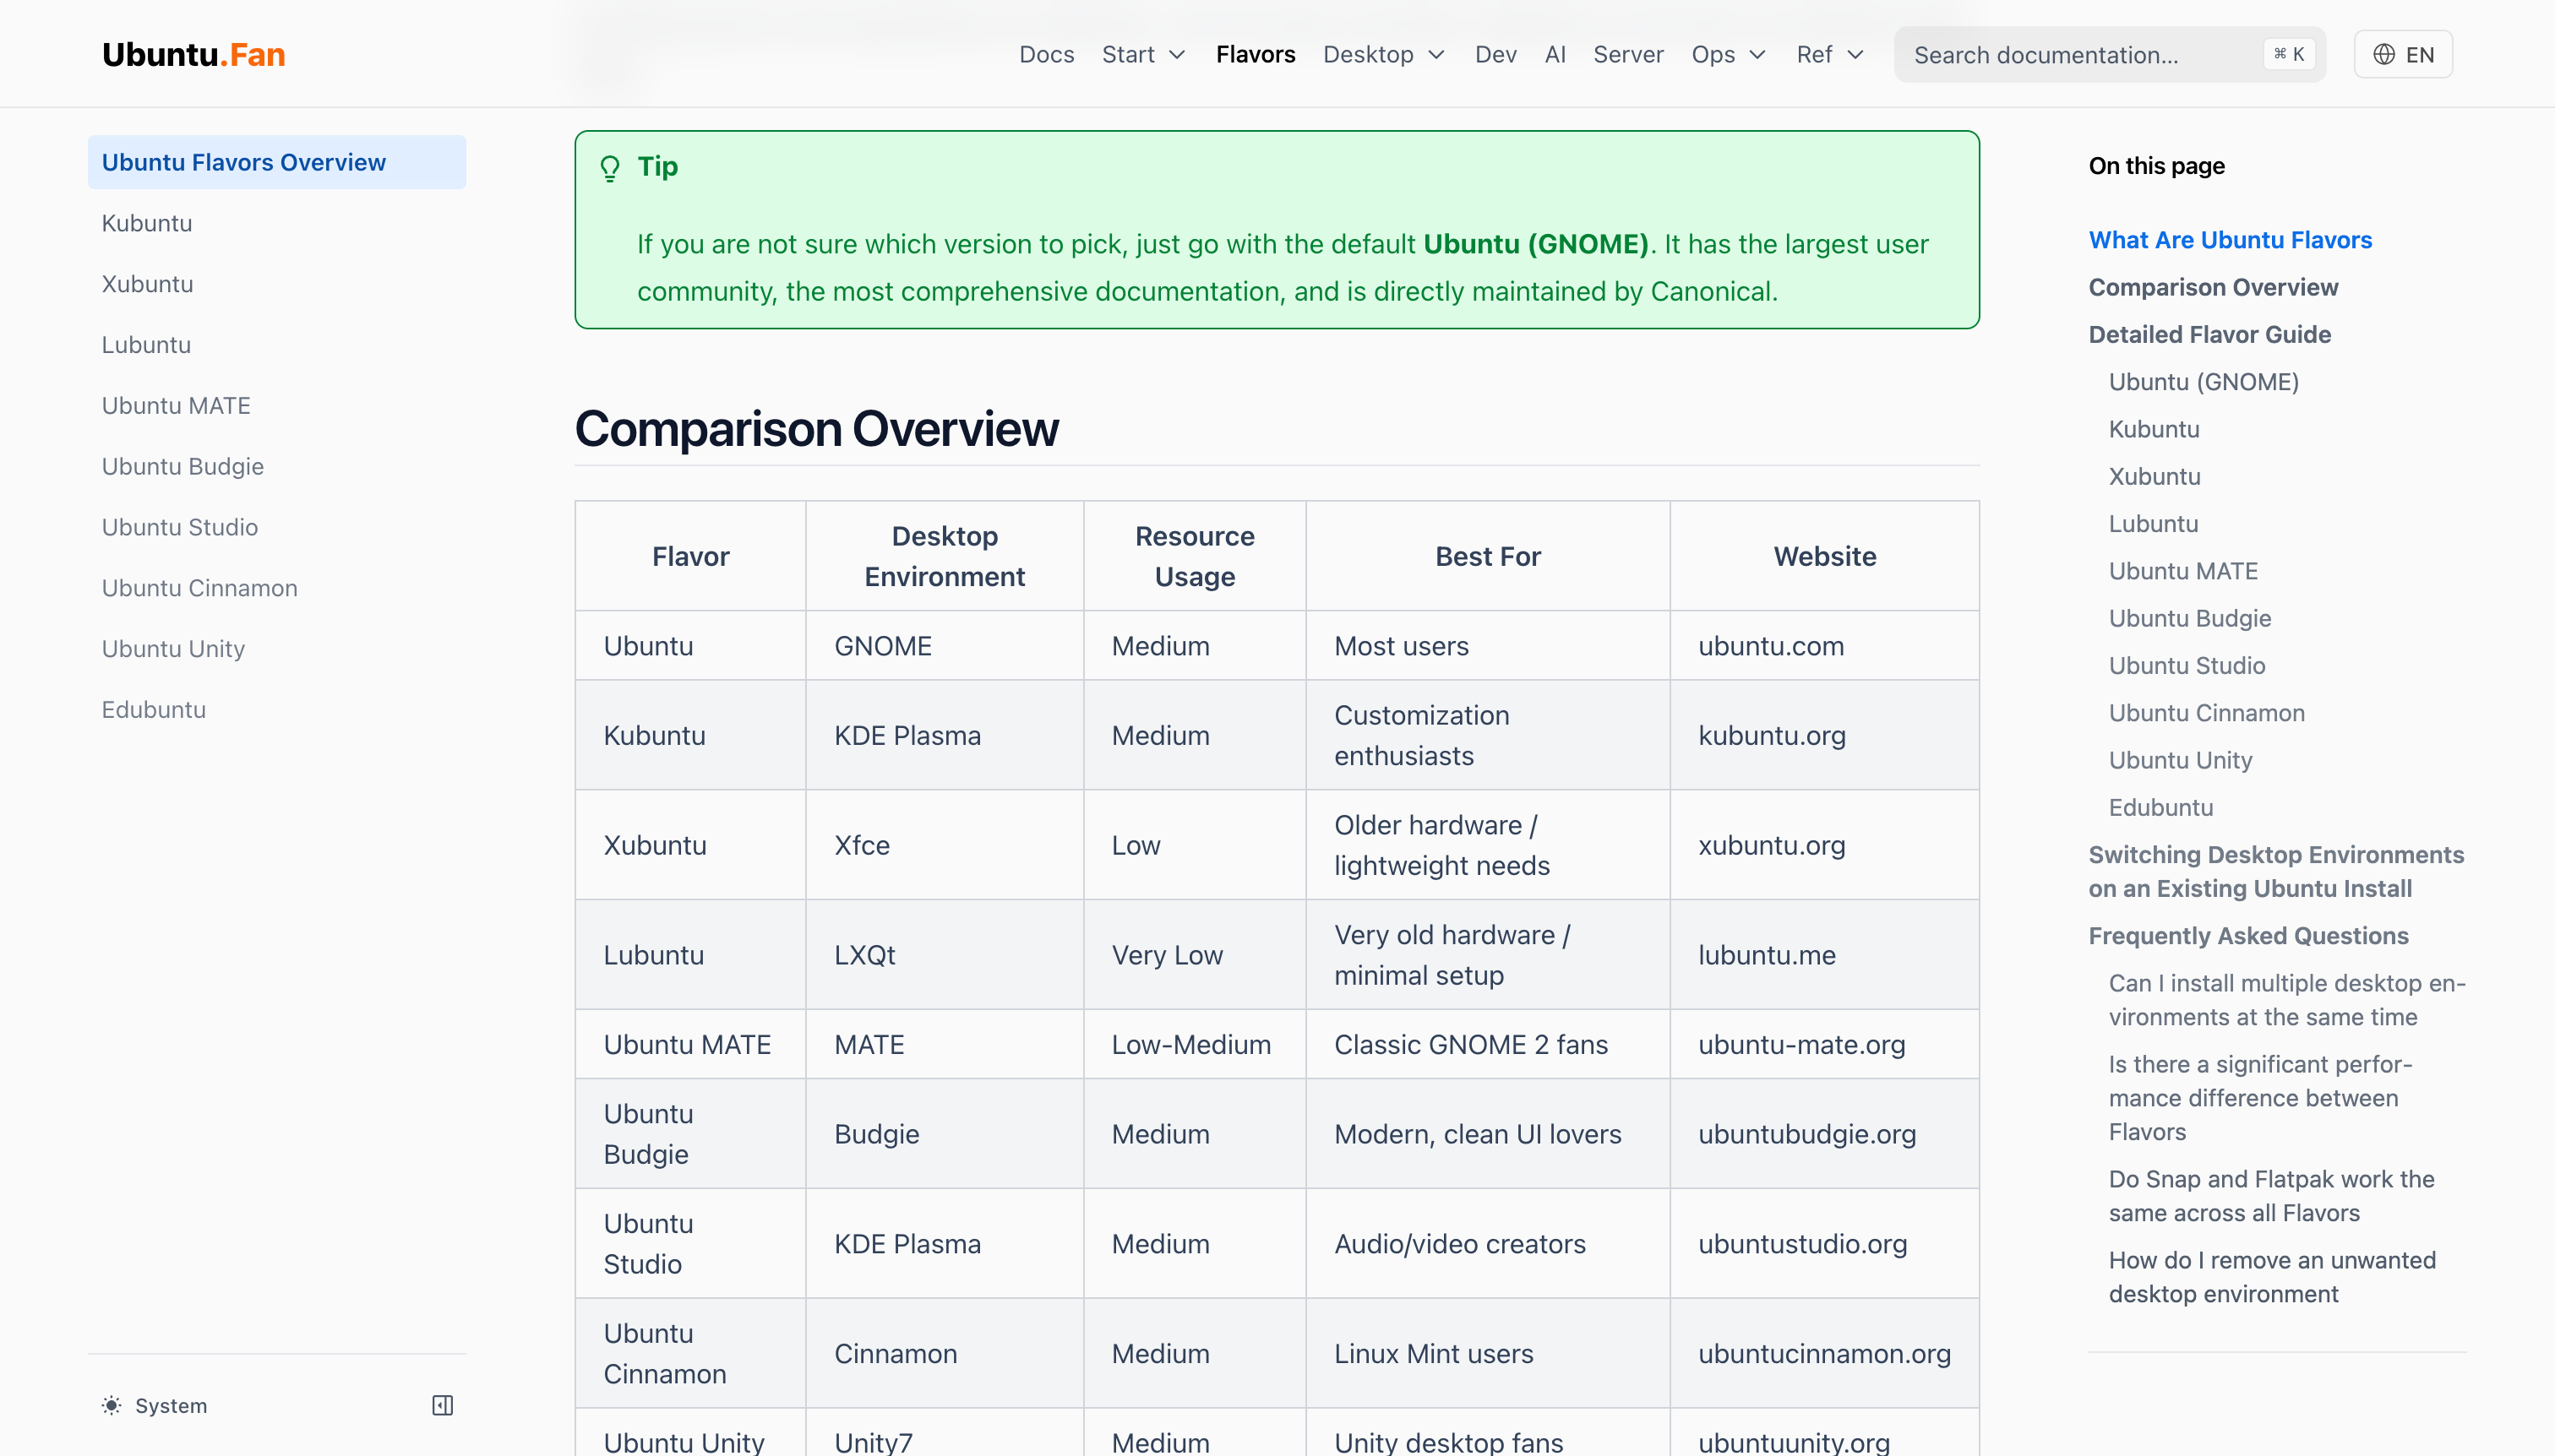
Task: Open FAQ about installing multiple desktop environments
Action: pyautogui.click(x=2287, y=1000)
